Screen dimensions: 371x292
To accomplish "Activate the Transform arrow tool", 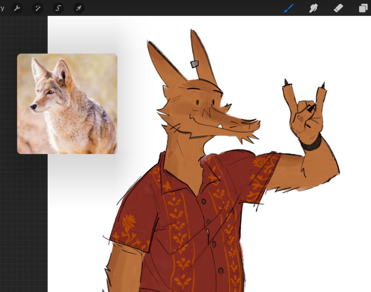I will (79, 8).
